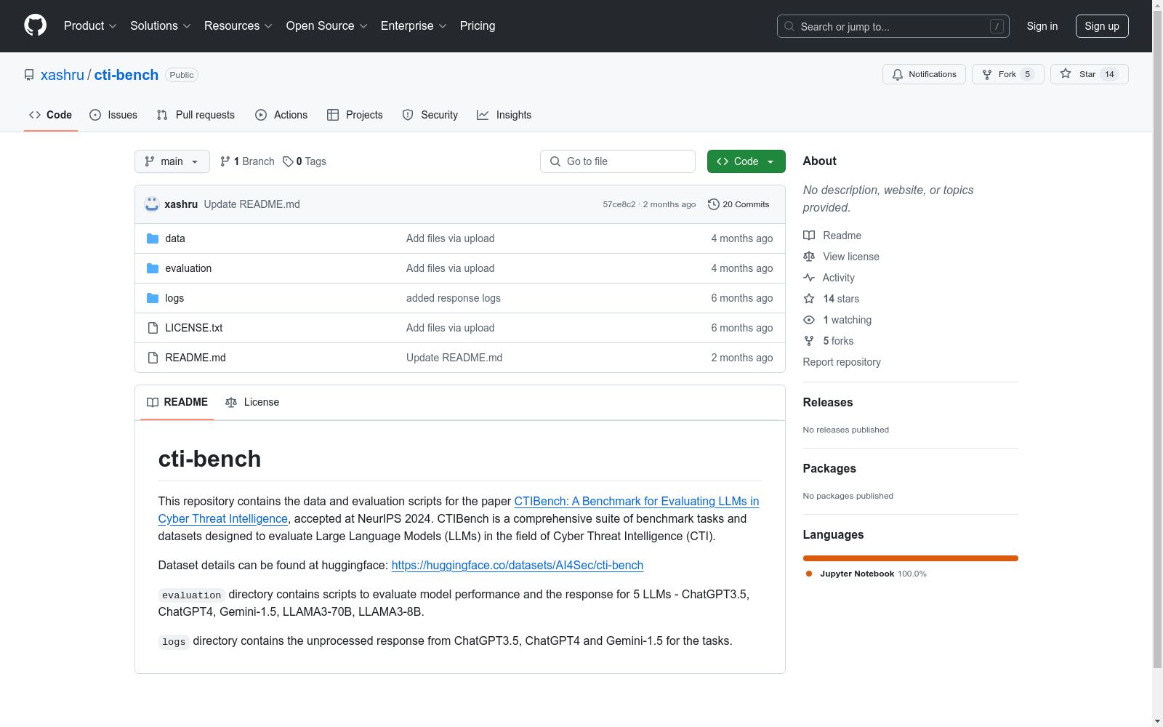Viewport: 1163px width, 727px height.
Task: Click the tag icon beside 0 Tags
Action: pos(288,161)
